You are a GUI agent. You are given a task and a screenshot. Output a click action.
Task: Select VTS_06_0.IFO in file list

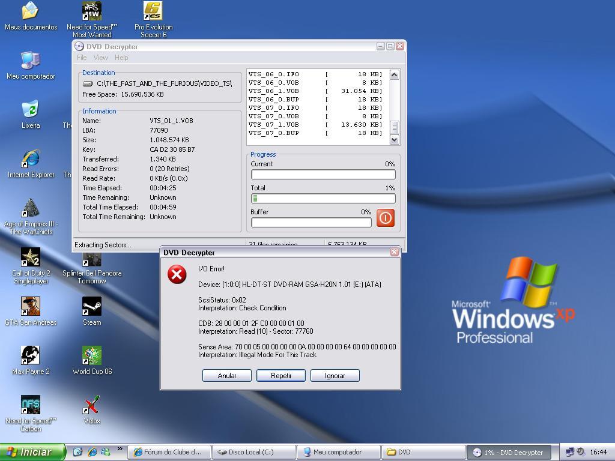pyautogui.click(x=315, y=74)
